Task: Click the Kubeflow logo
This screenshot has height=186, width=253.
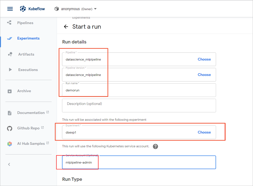Action: (23, 9)
